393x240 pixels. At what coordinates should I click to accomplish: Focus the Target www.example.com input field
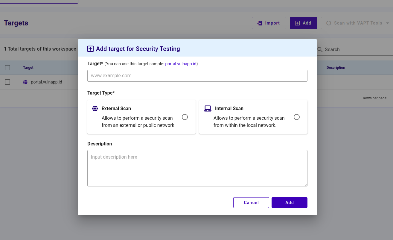tap(197, 76)
